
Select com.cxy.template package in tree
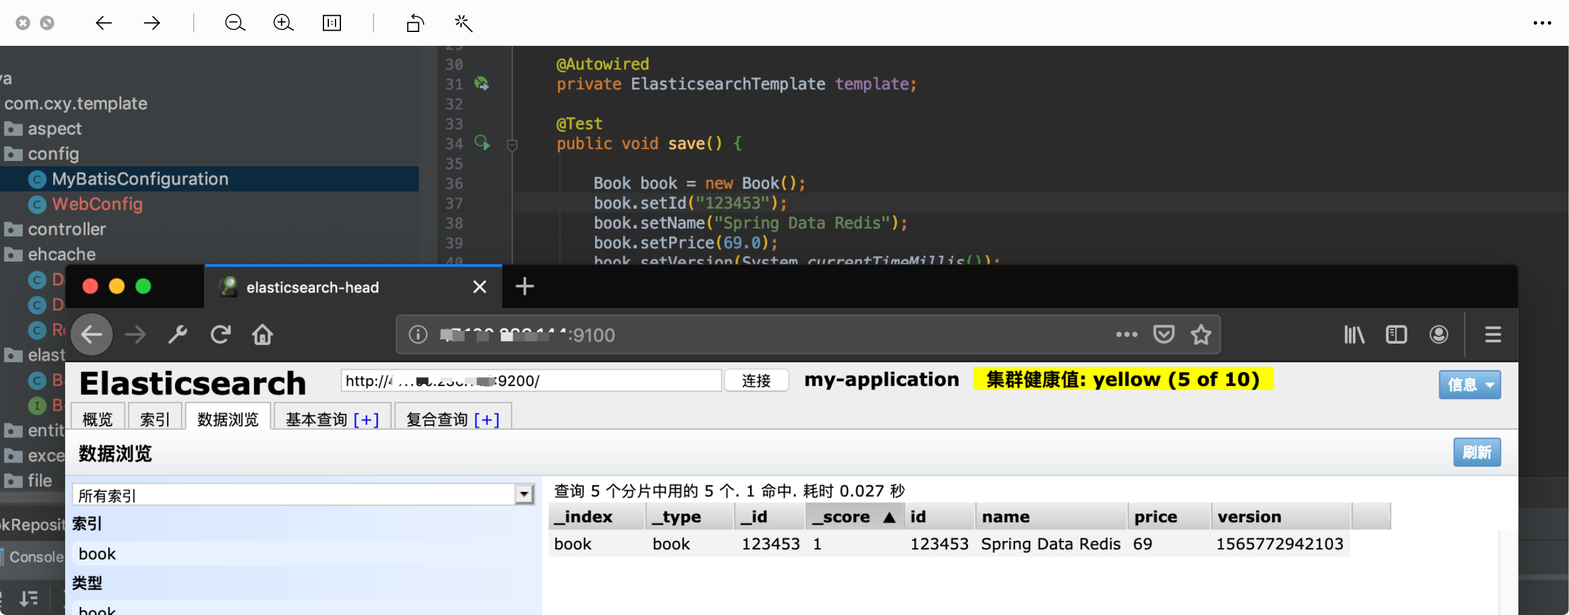75,104
